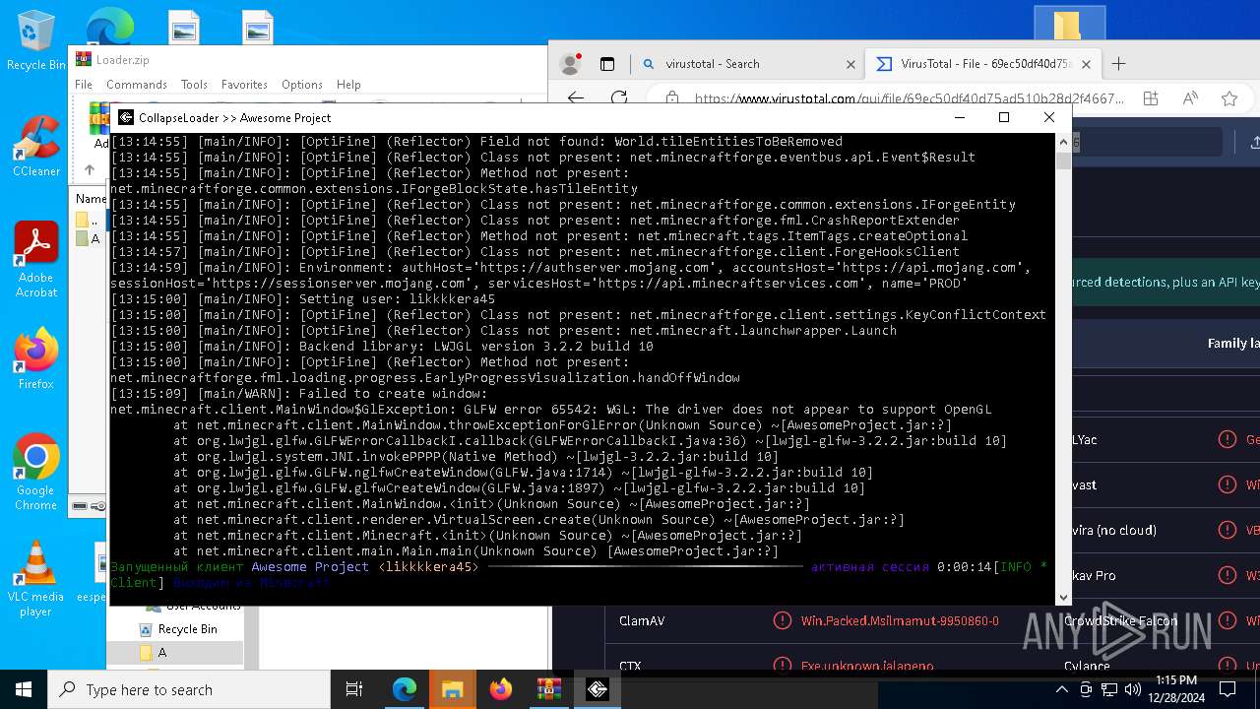The width and height of the screenshot is (1260, 709).
Task: Add VirusTotal page to favorites
Action: click(x=1229, y=98)
